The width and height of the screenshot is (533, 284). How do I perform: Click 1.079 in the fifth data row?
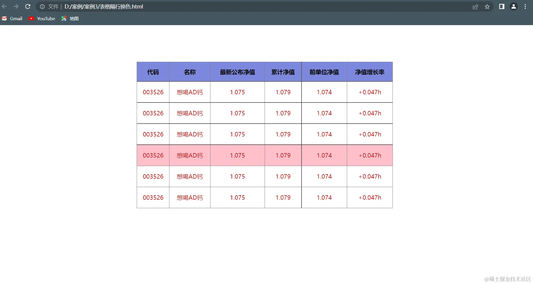coord(283,177)
